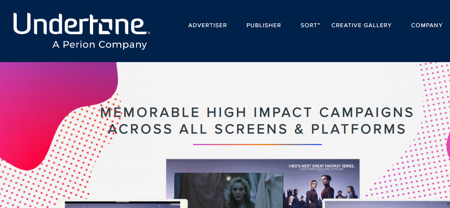Go to the SORT page
This screenshot has height=208, width=450.
point(310,25)
